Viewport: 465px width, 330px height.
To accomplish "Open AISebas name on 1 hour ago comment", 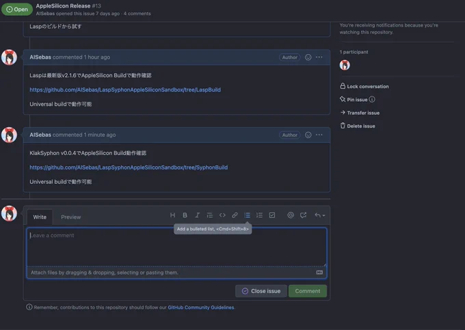I will pos(40,57).
